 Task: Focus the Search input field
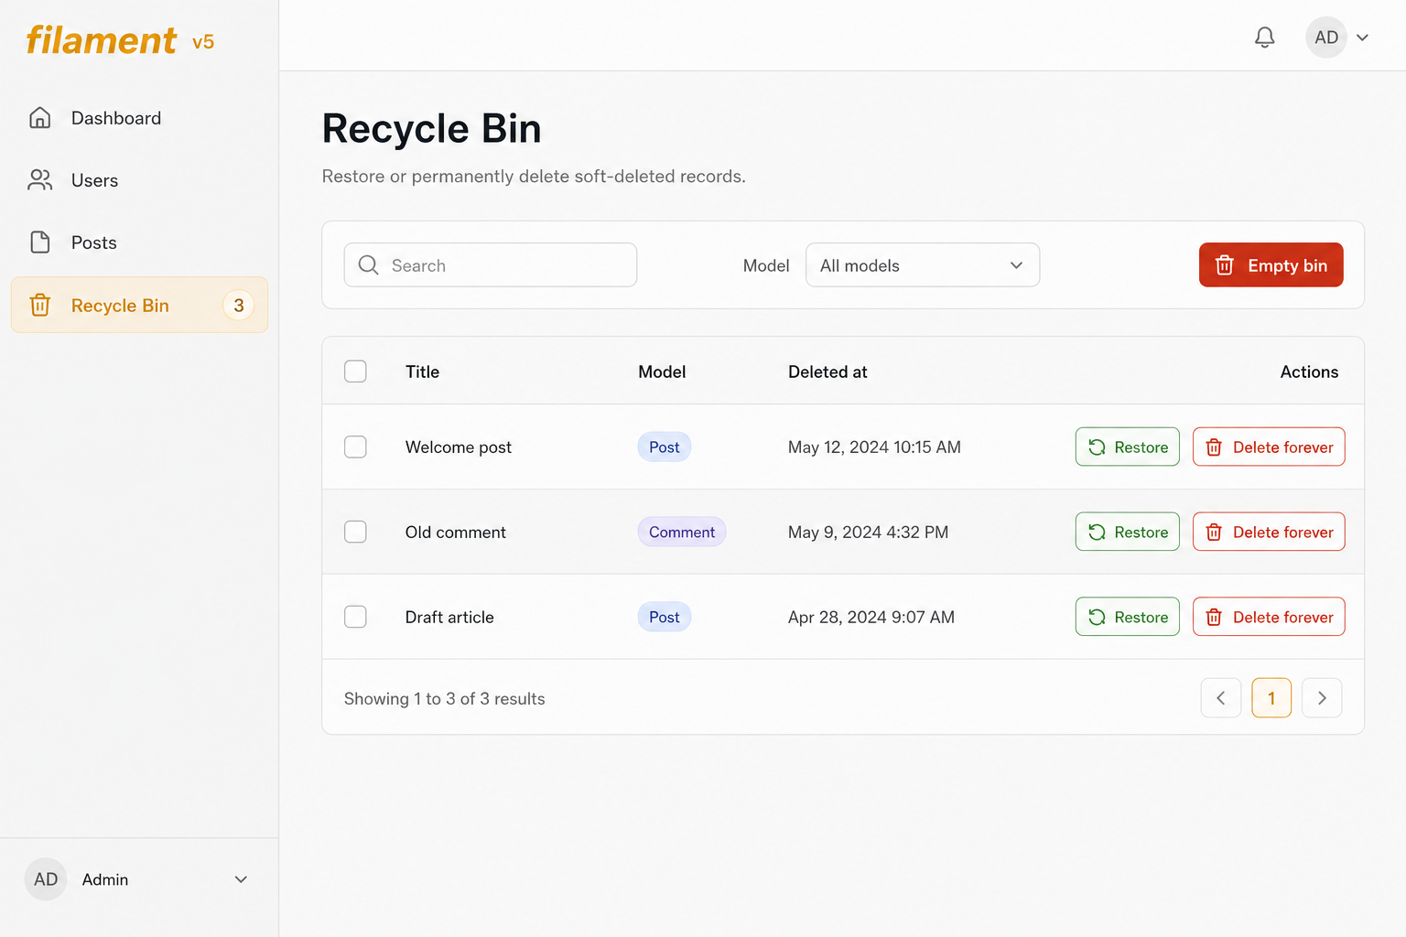491,265
